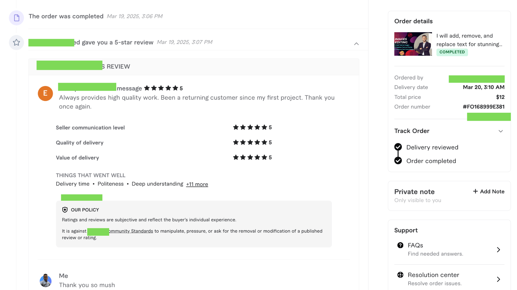517x290 pixels.
Task: Click the document icon beside order completed
Action: click(16, 18)
